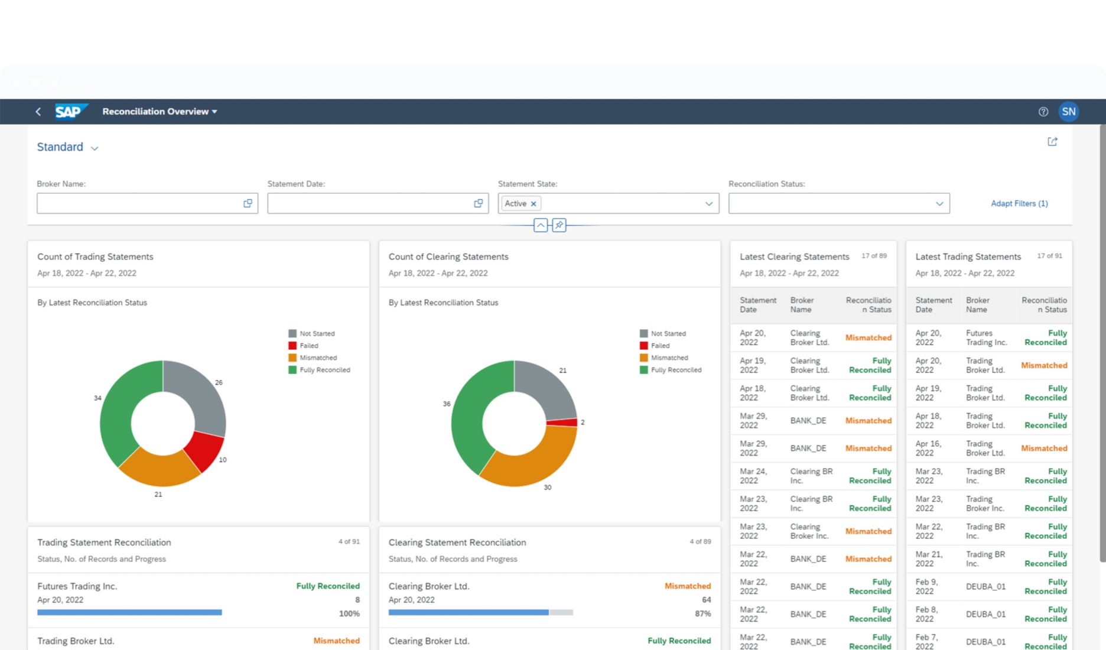Click the share icon at top right

click(x=1052, y=142)
